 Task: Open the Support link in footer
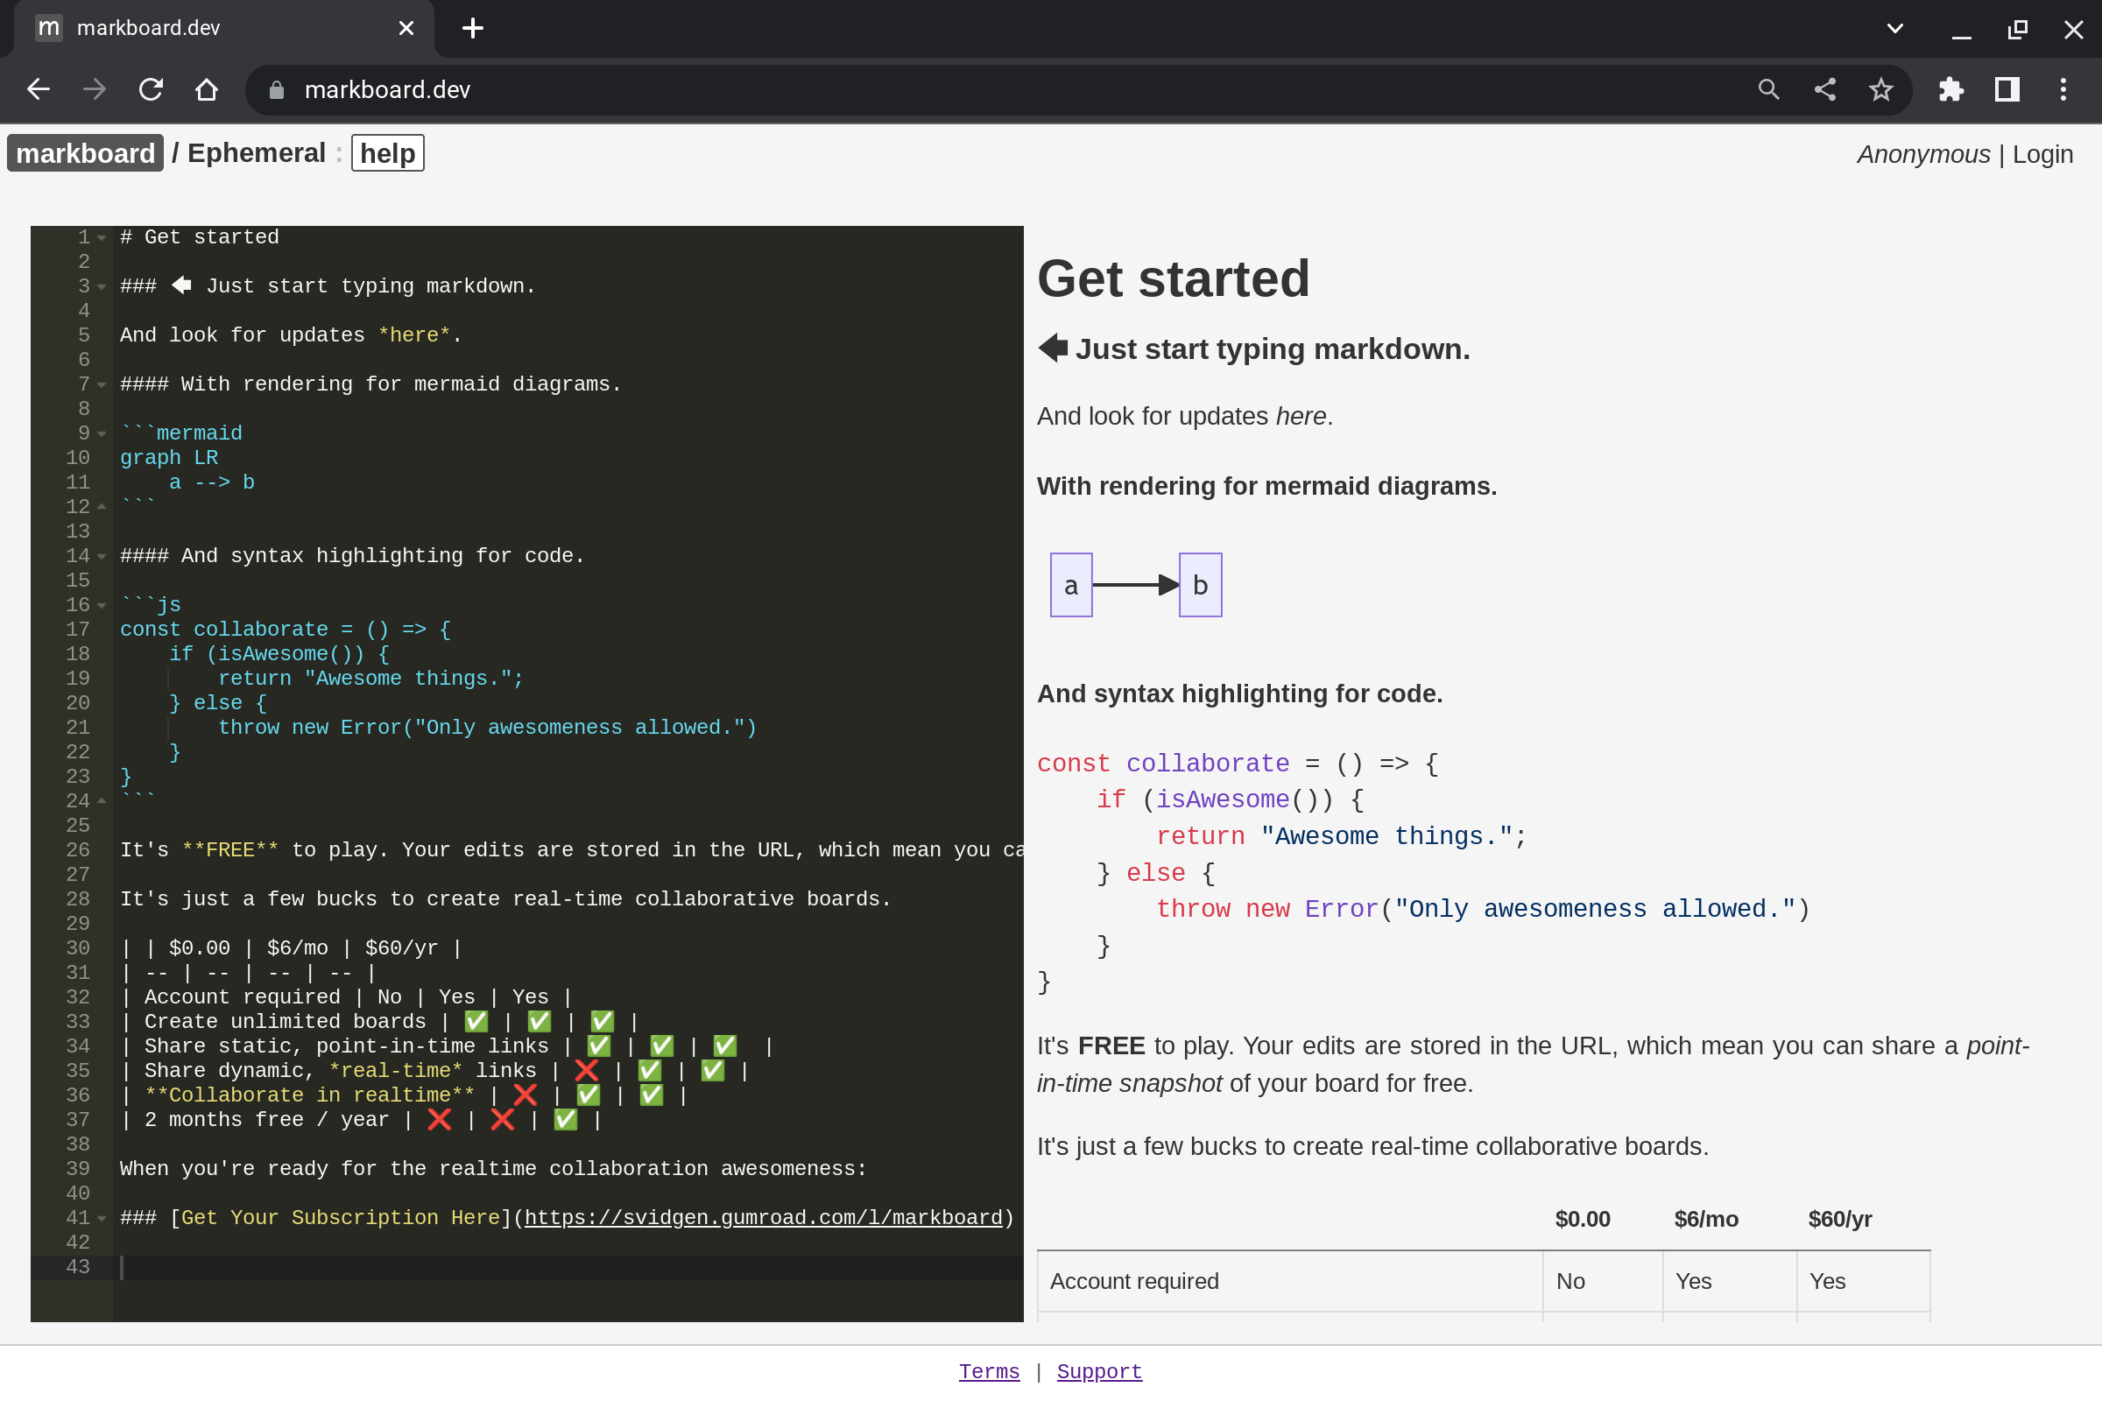pyautogui.click(x=1099, y=1371)
